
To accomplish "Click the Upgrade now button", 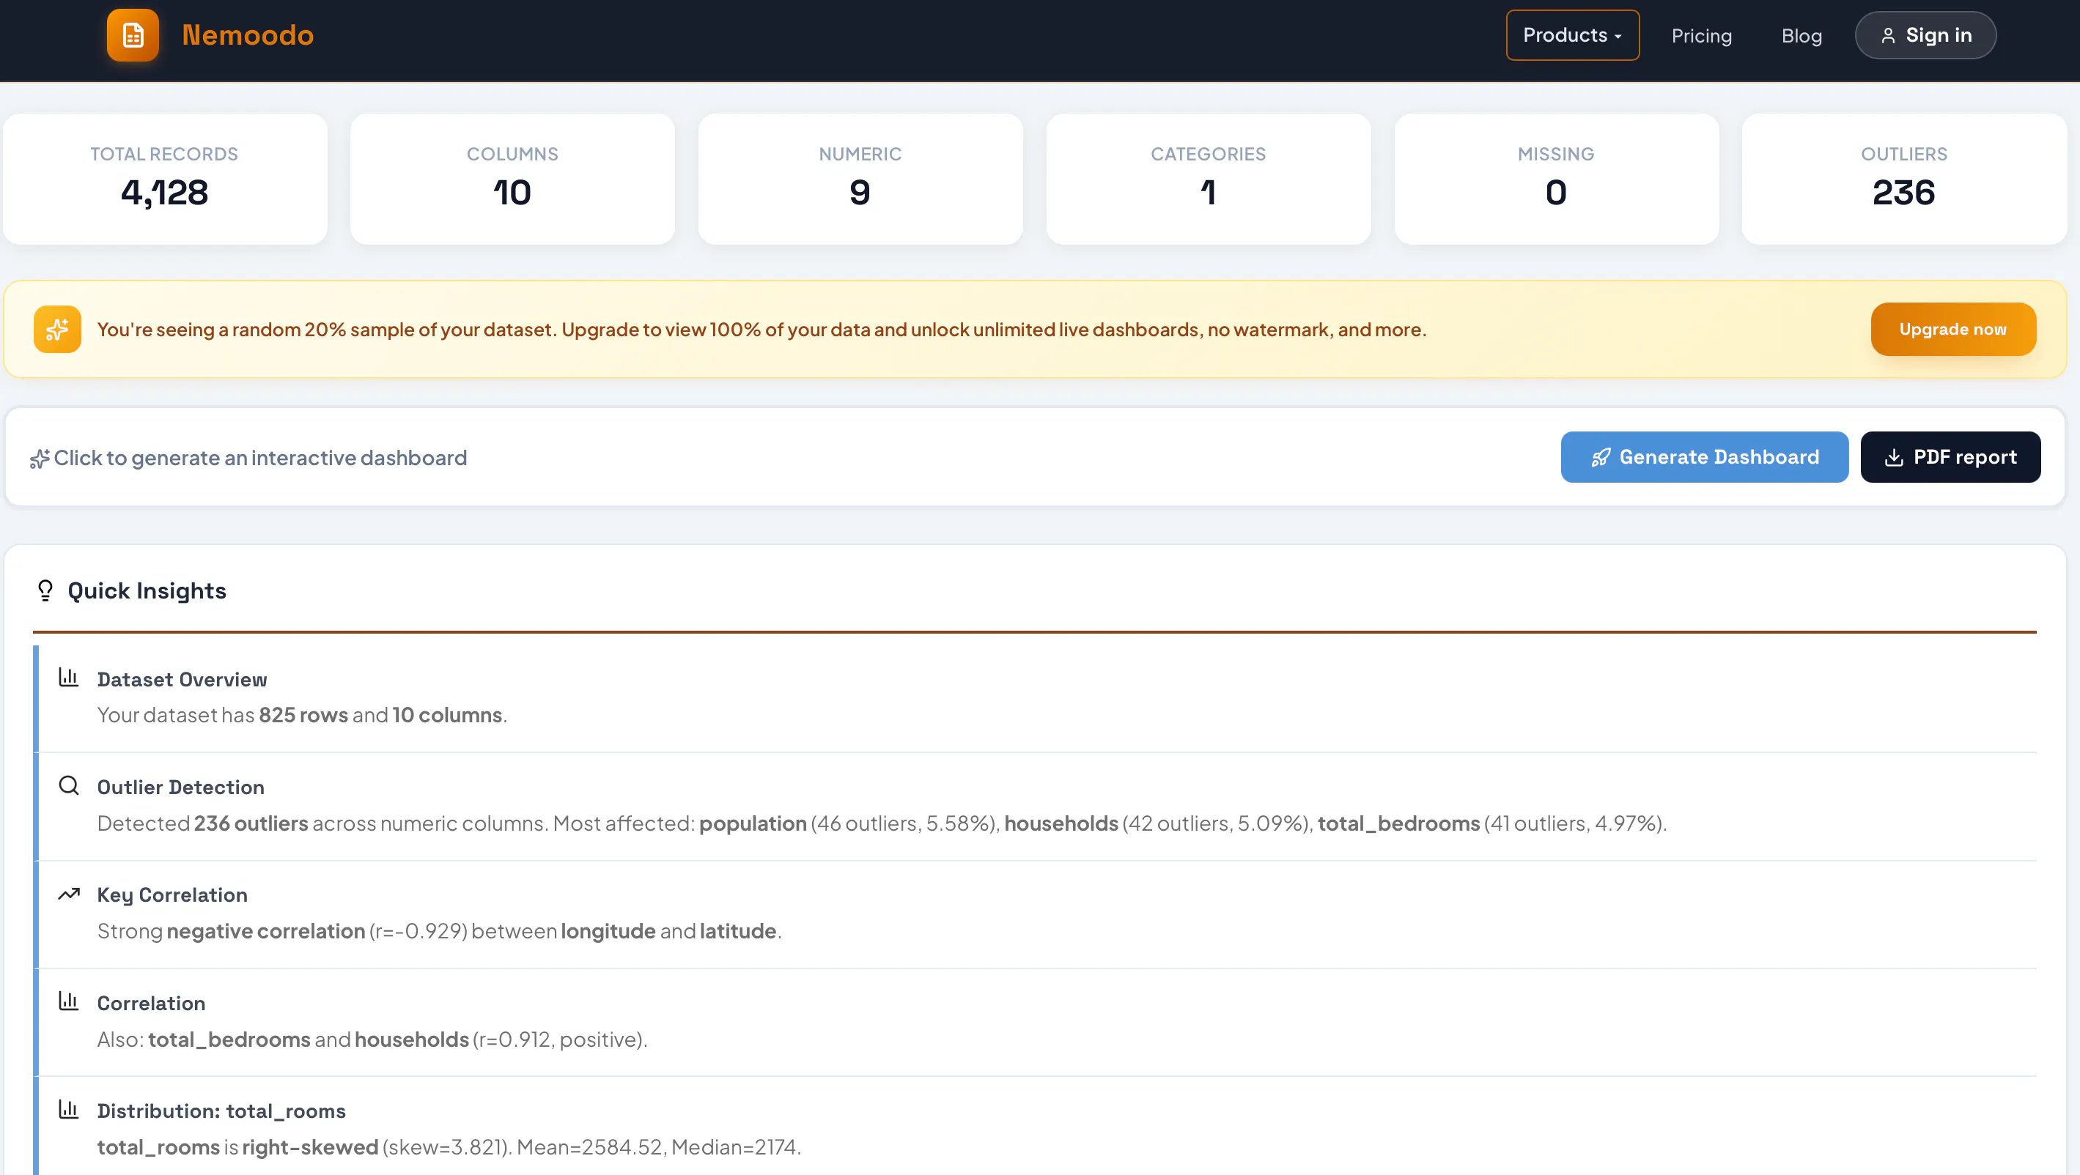I will click(1952, 329).
